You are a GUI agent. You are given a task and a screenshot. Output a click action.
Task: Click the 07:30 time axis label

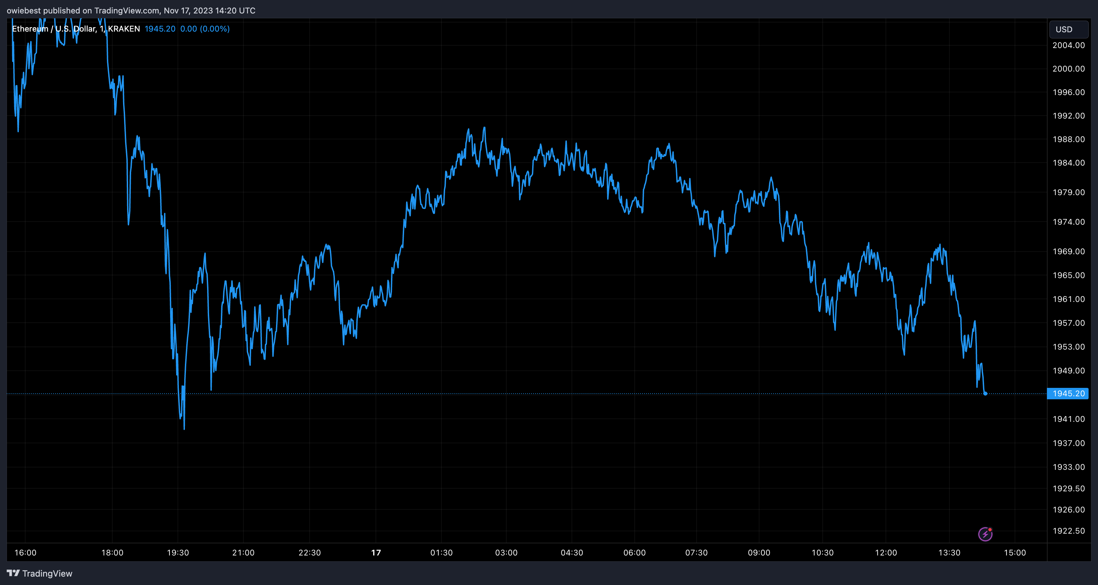[697, 553]
